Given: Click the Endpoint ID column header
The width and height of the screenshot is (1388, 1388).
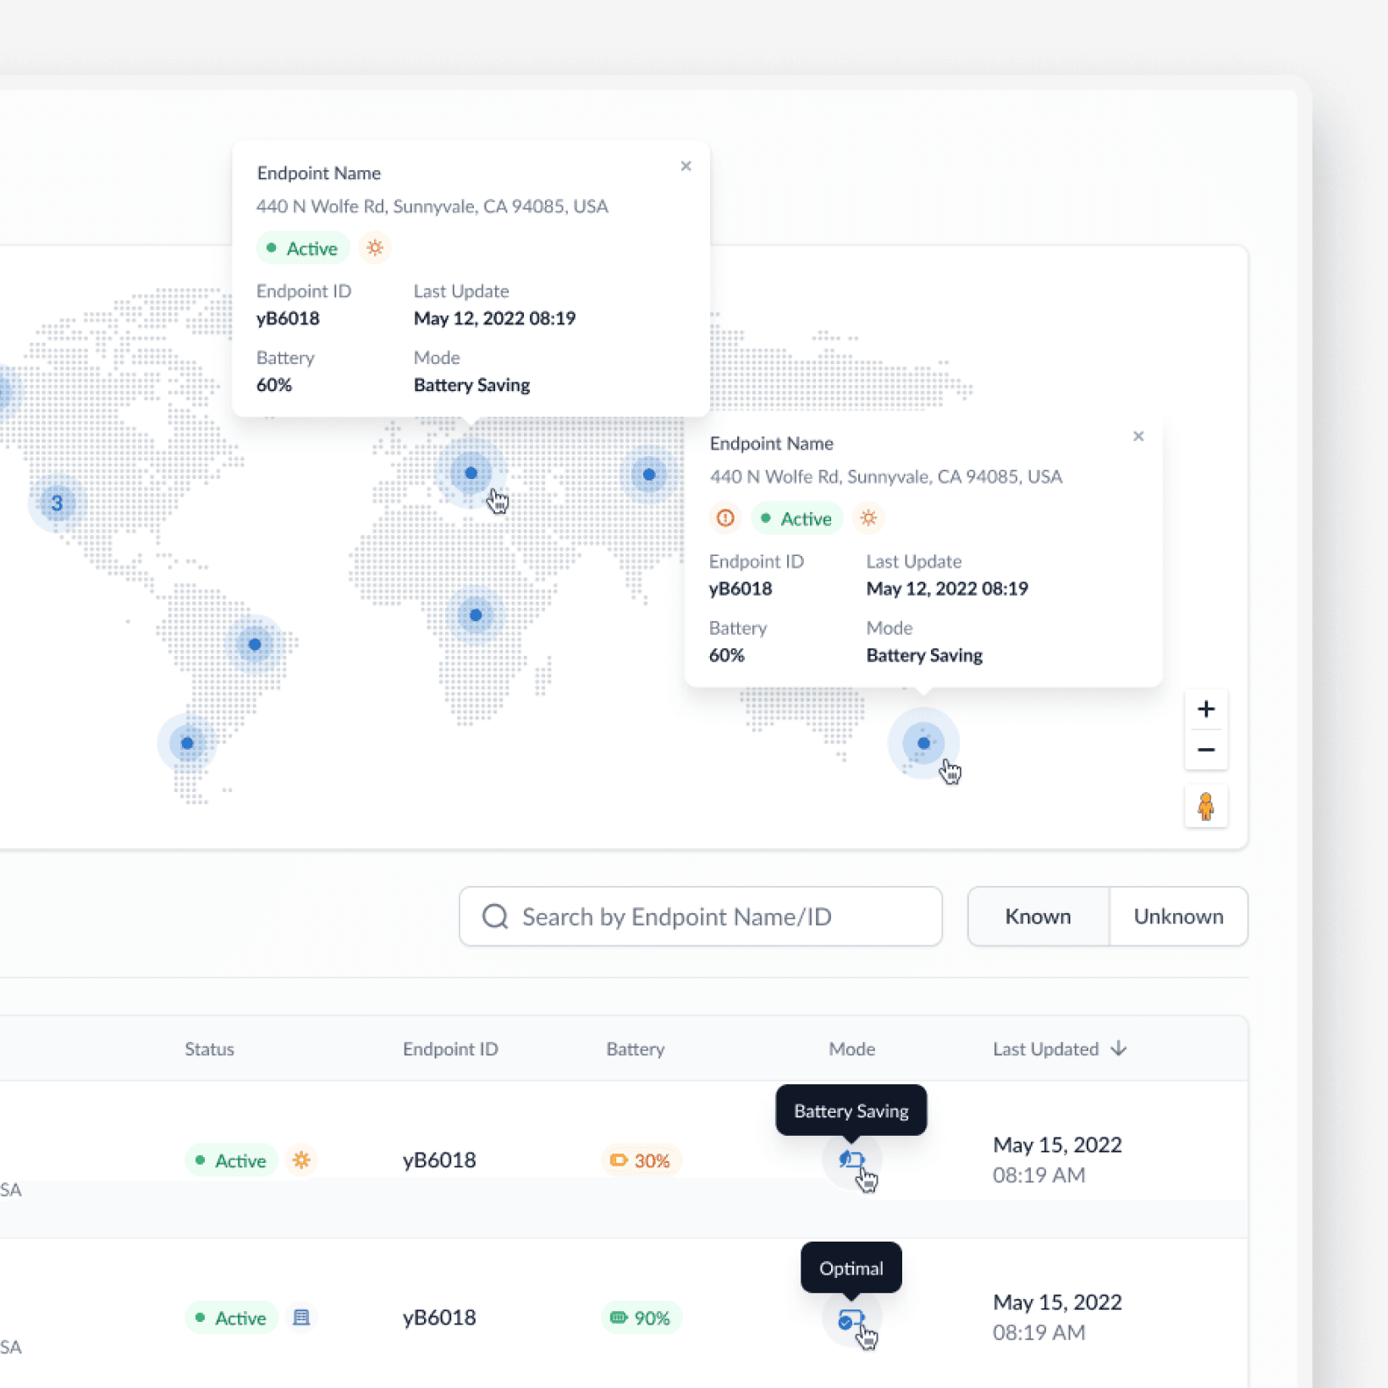Looking at the screenshot, I should (450, 1049).
